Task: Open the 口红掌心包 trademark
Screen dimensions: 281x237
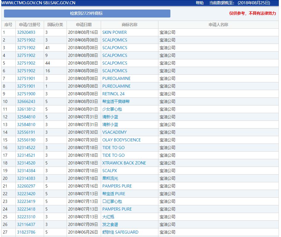Action: pos(112,201)
